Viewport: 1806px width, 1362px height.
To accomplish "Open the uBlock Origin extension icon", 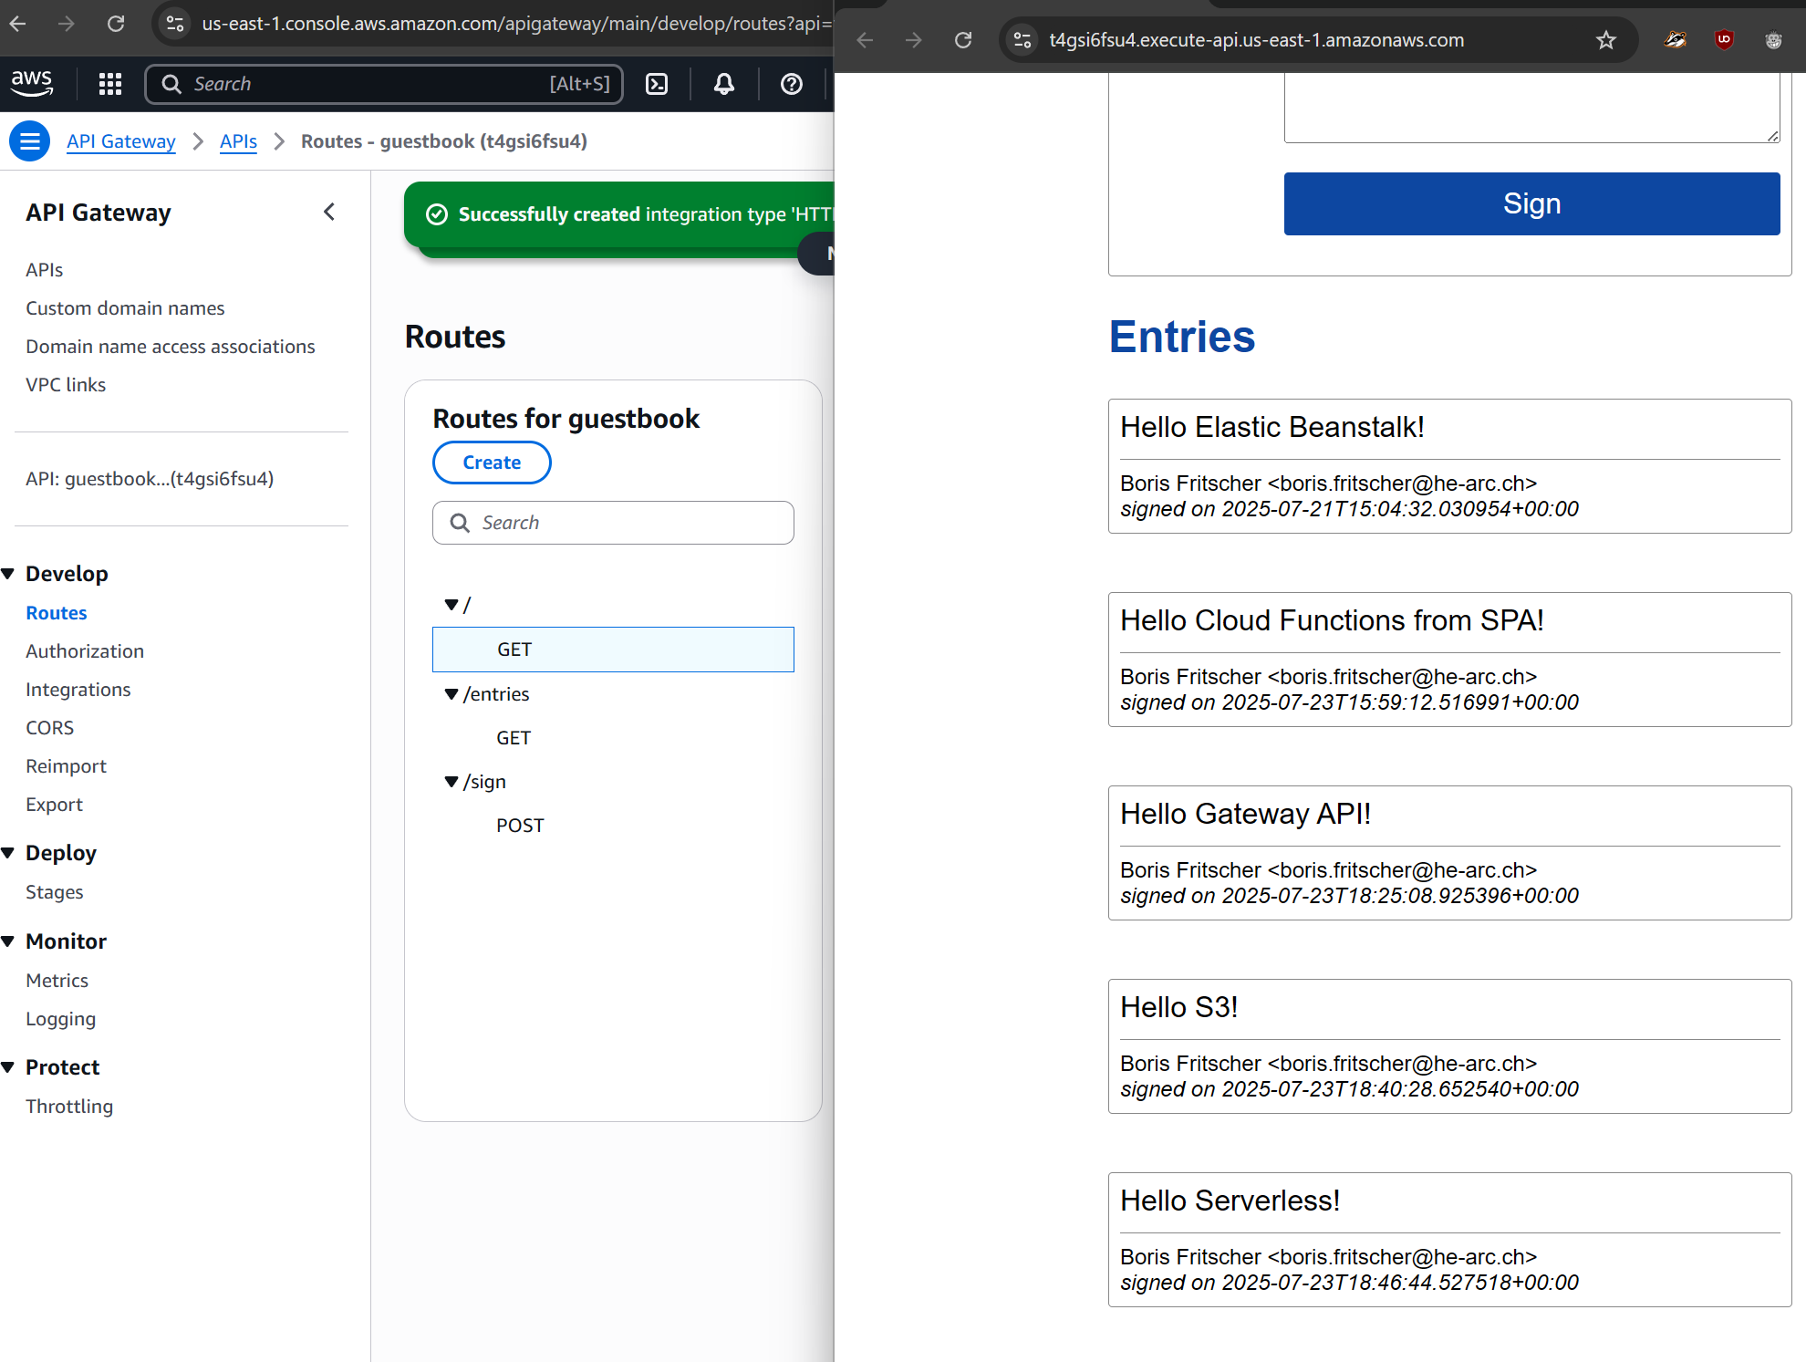I will [x=1724, y=40].
